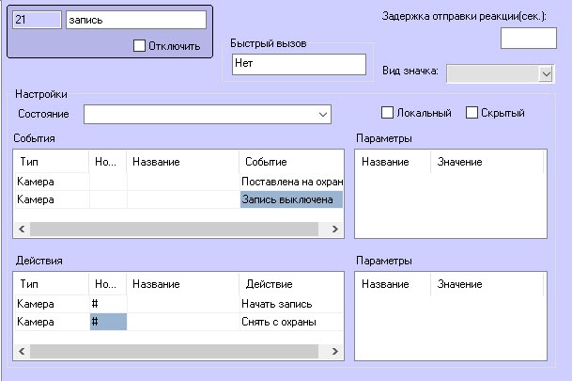Click highlighted # cell in Действия table
The height and width of the screenshot is (381, 572).
point(108,322)
